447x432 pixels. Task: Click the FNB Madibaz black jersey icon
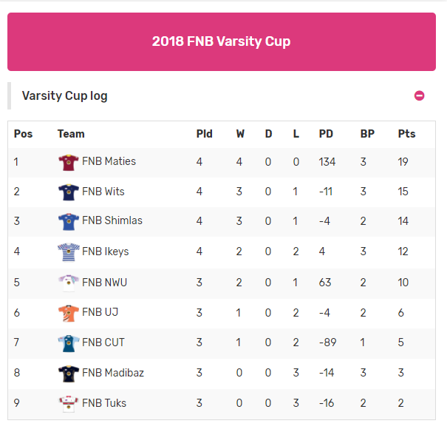point(69,374)
